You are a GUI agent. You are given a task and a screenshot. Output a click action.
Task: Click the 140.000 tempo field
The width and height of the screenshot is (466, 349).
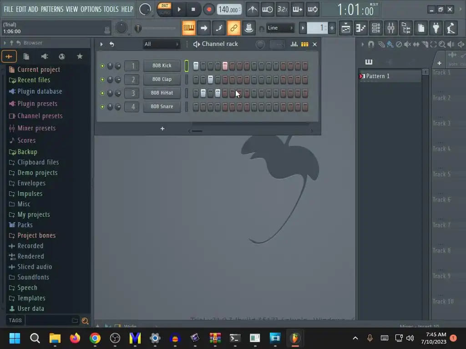click(x=228, y=10)
